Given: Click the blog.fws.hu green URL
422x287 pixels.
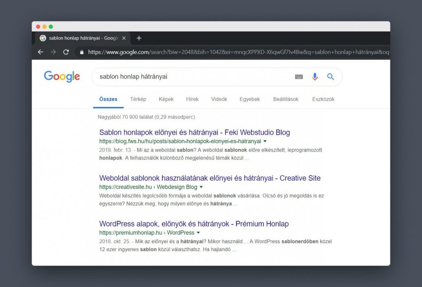Looking at the screenshot, I should pyautogui.click(x=180, y=141).
